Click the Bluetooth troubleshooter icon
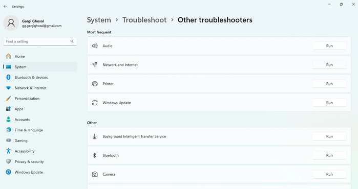The width and height of the screenshot is (358, 189). (95, 155)
